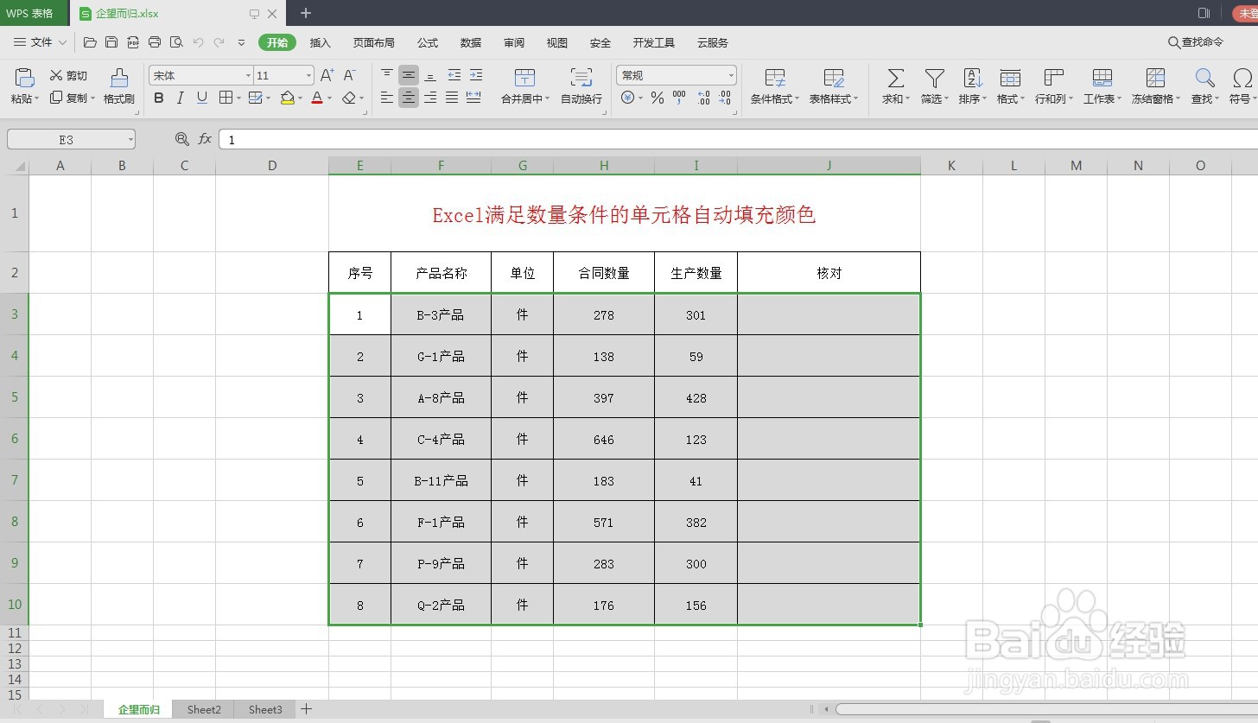This screenshot has height=723, width=1258.
Task: Click the Print icon
Action: 155,42
